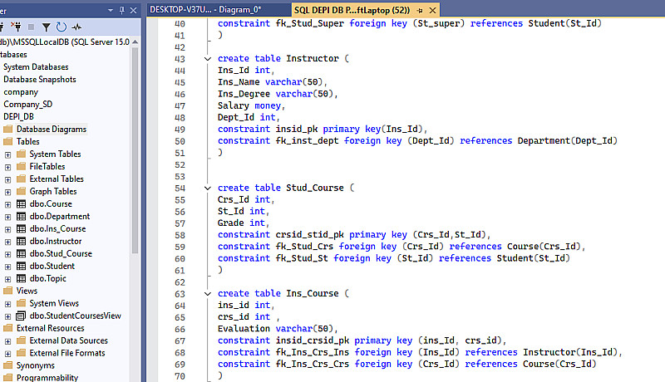Expand the External Tables node
Image resolution: width=665 pixels, height=382 pixels.
7,179
